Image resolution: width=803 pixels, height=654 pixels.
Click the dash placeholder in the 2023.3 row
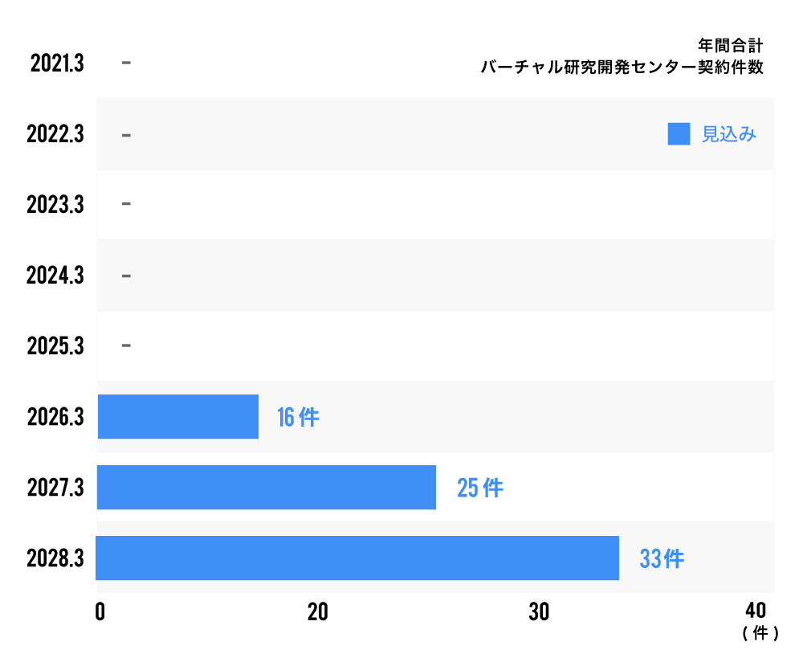coord(126,204)
